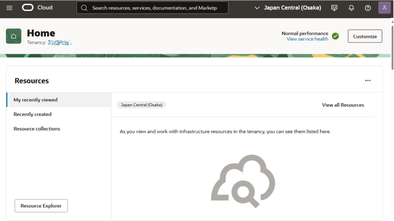Image resolution: width=394 pixels, height=221 pixels.
Task: Open Resource Explorer button
Action: [x=41, y=206]
